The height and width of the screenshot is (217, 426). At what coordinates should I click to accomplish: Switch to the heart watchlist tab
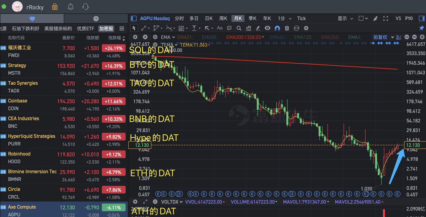[32, 18]
